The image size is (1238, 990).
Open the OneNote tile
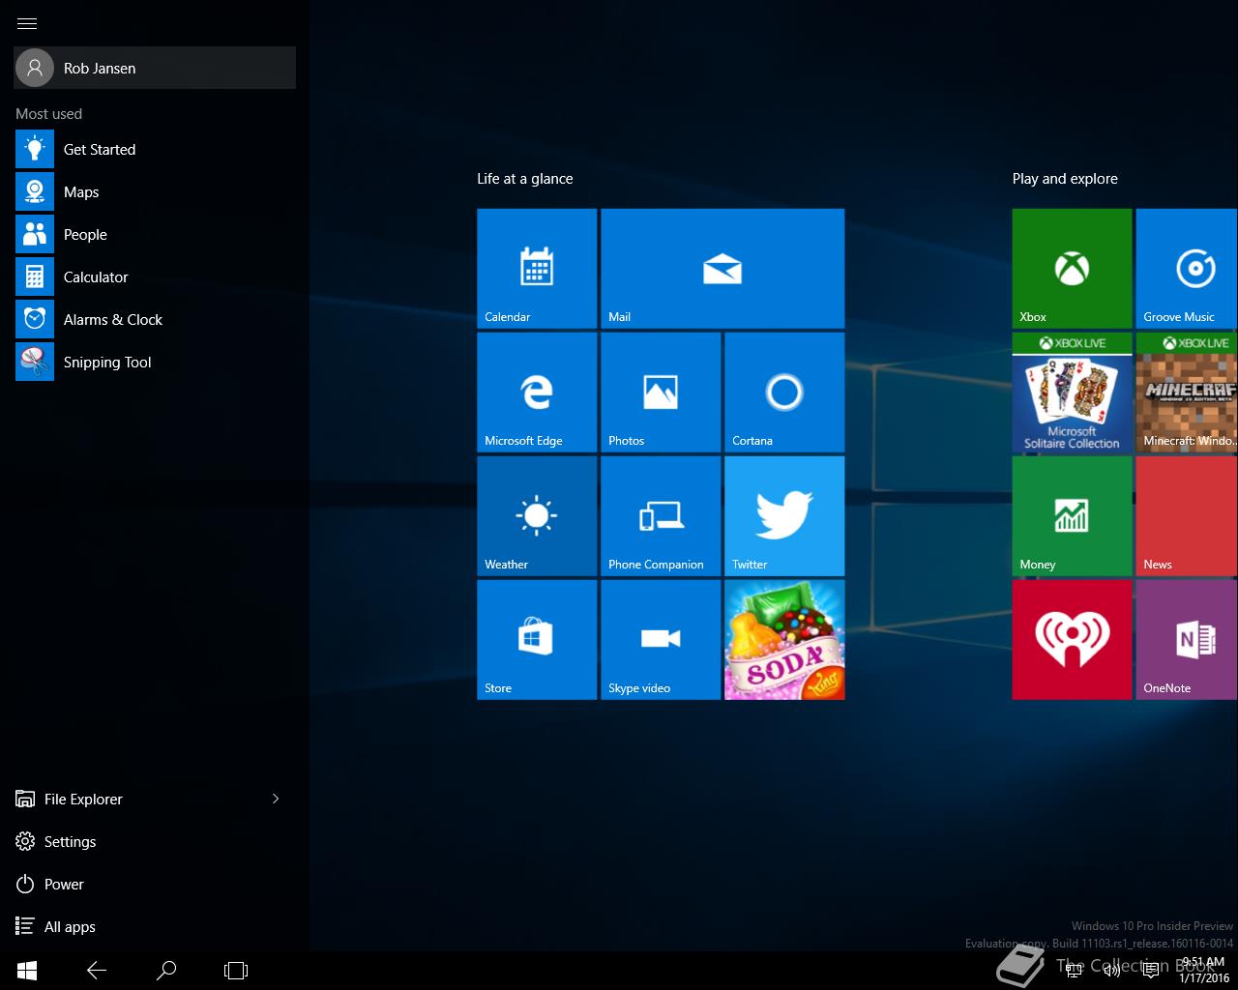[1188, 639]
